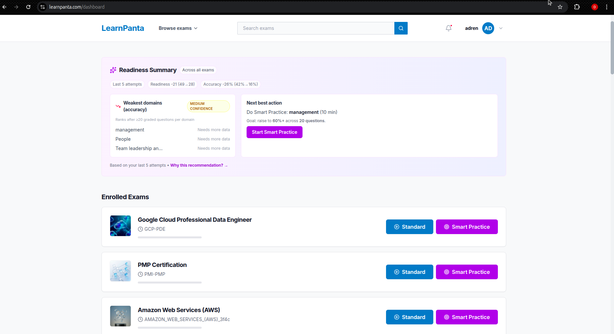Click the blue search magnifier button
The width and height of the screenshot is (614, 334).
pyautogui.click(x=401, y=28)
